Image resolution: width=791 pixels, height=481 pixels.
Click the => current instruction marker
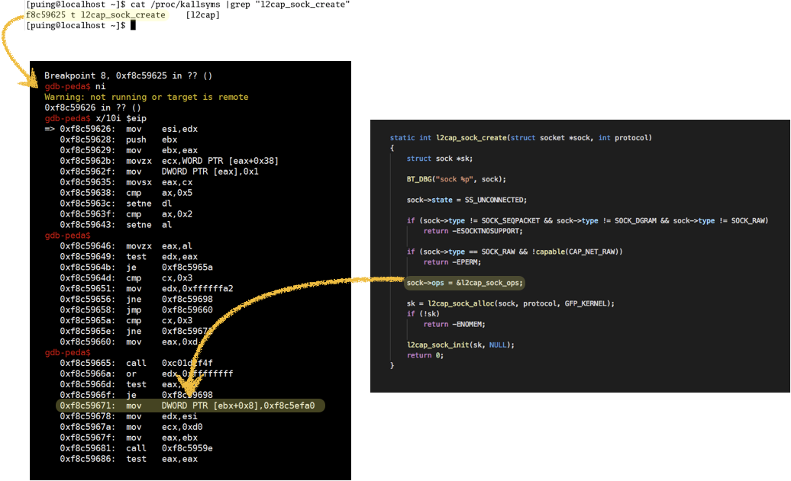(50, 130)
